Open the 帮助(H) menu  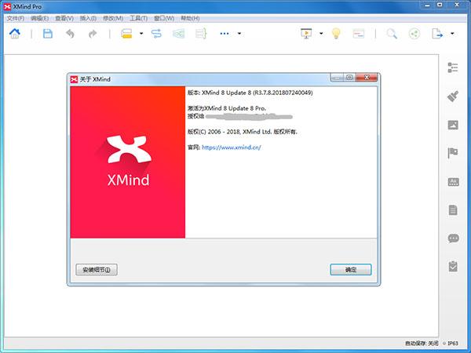click(190, 18)
